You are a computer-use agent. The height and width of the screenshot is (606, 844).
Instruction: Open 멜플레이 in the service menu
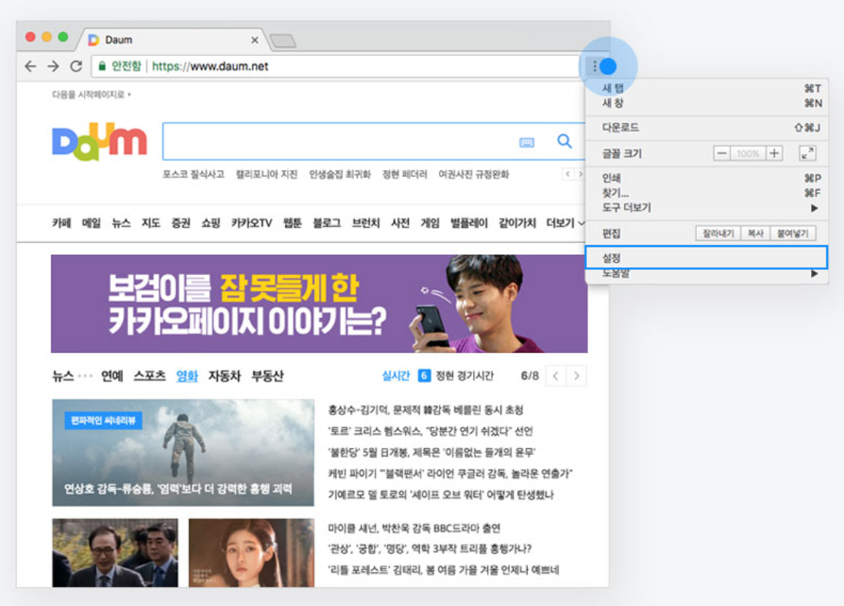click(x=469, y=223)
